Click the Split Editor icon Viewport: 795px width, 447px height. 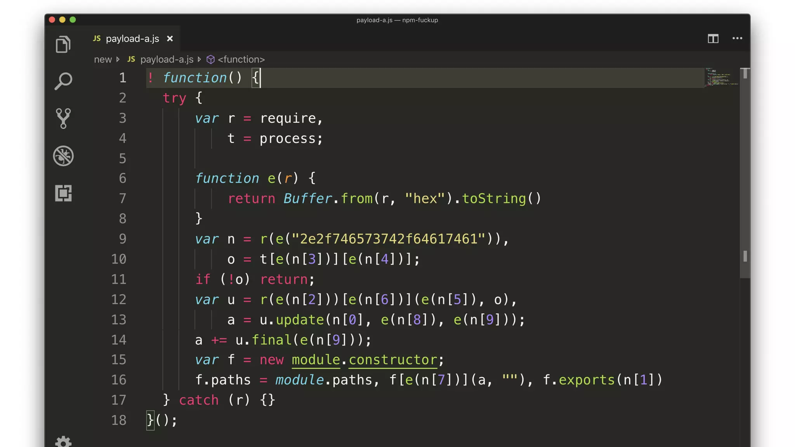pyautogui.click(x=713, y=38)
